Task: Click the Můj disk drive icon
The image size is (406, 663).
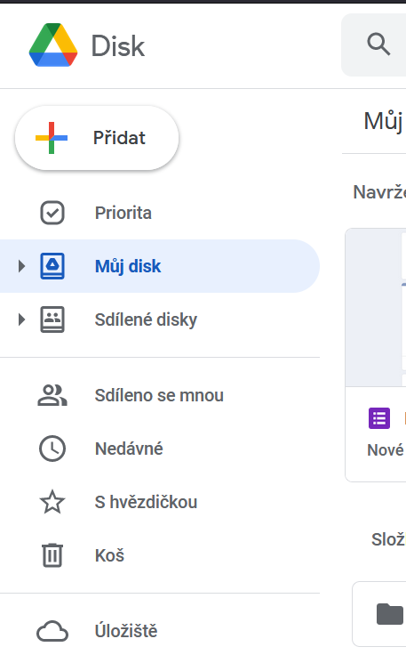Action: (x=52, y=266)
